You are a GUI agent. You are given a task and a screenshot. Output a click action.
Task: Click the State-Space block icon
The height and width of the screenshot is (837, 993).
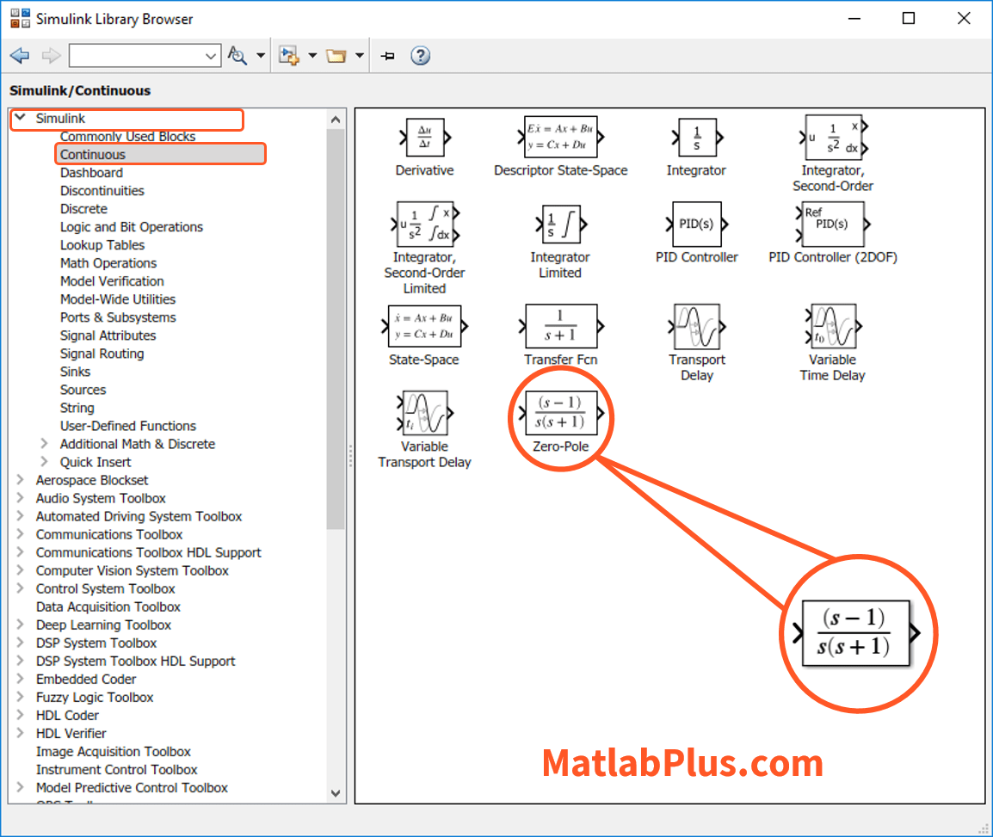click(x=423, y=327)
